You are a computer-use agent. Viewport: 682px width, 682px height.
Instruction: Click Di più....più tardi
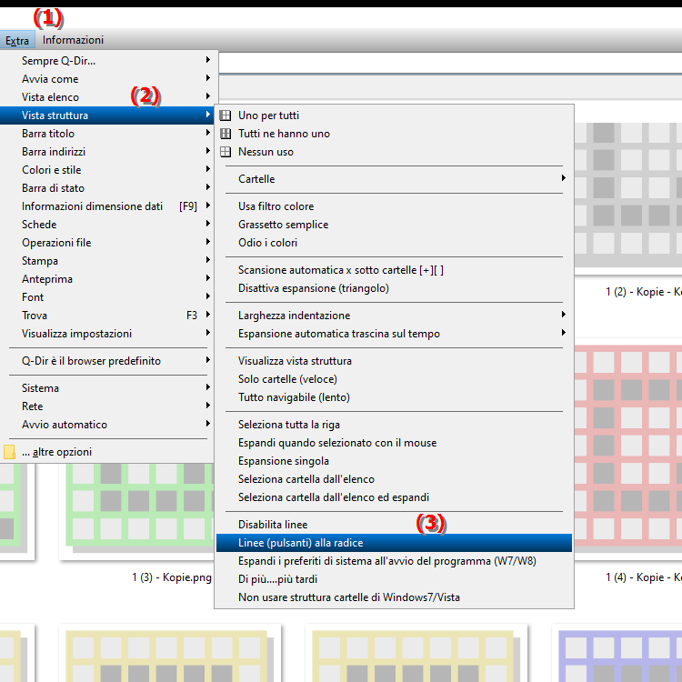[394, 579]
